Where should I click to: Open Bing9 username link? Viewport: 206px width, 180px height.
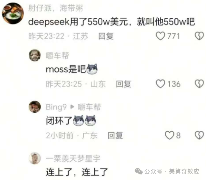point(56,107)
